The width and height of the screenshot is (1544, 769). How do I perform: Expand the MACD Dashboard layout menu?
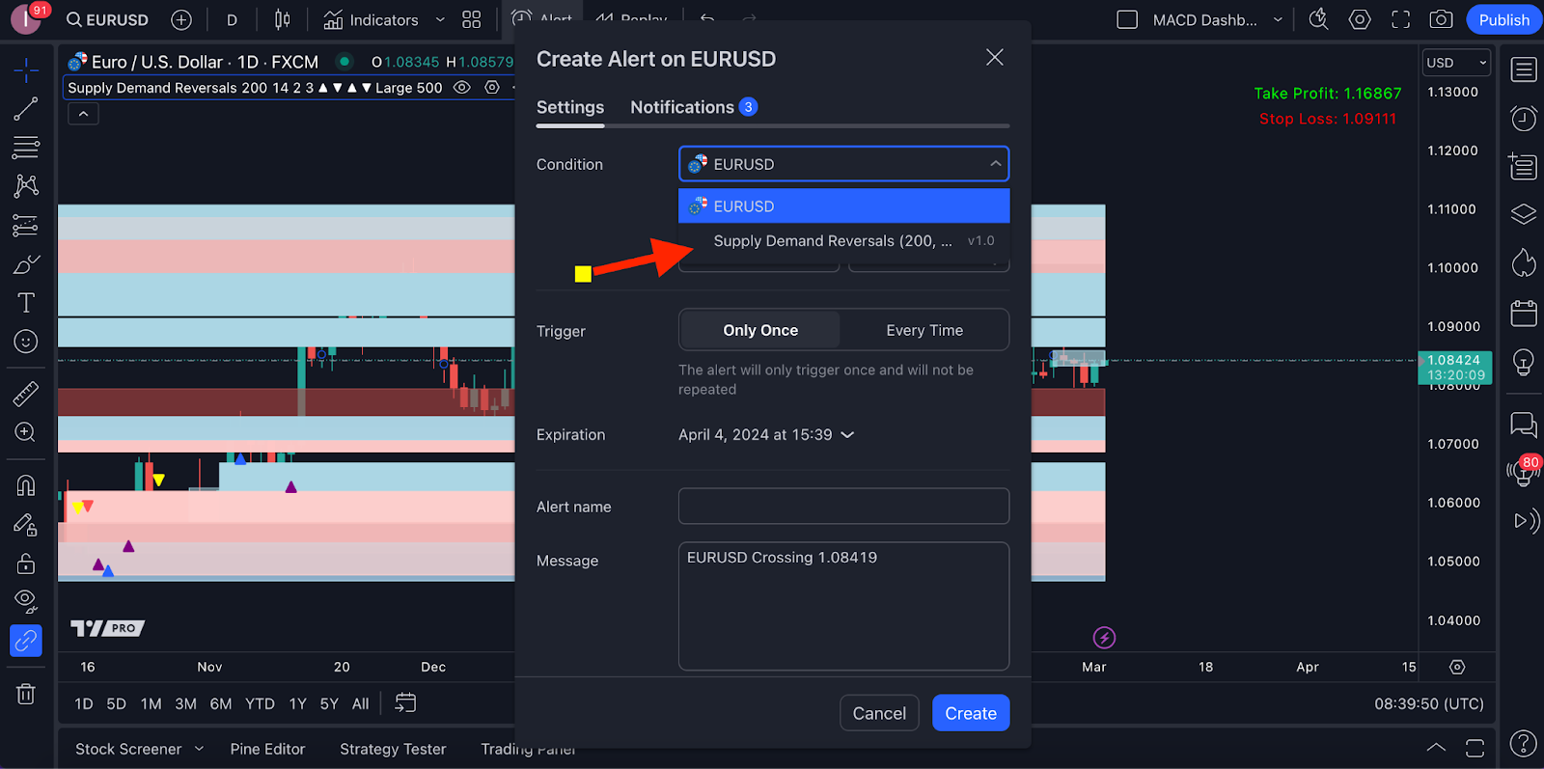(1279, 19)
